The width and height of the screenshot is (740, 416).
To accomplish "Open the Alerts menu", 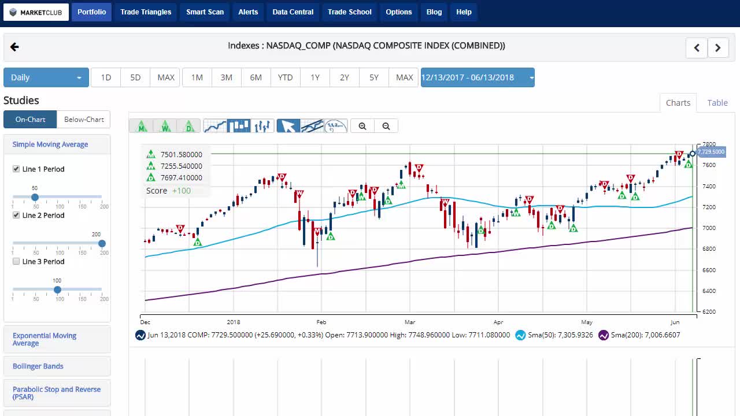I will pos(248,12).
